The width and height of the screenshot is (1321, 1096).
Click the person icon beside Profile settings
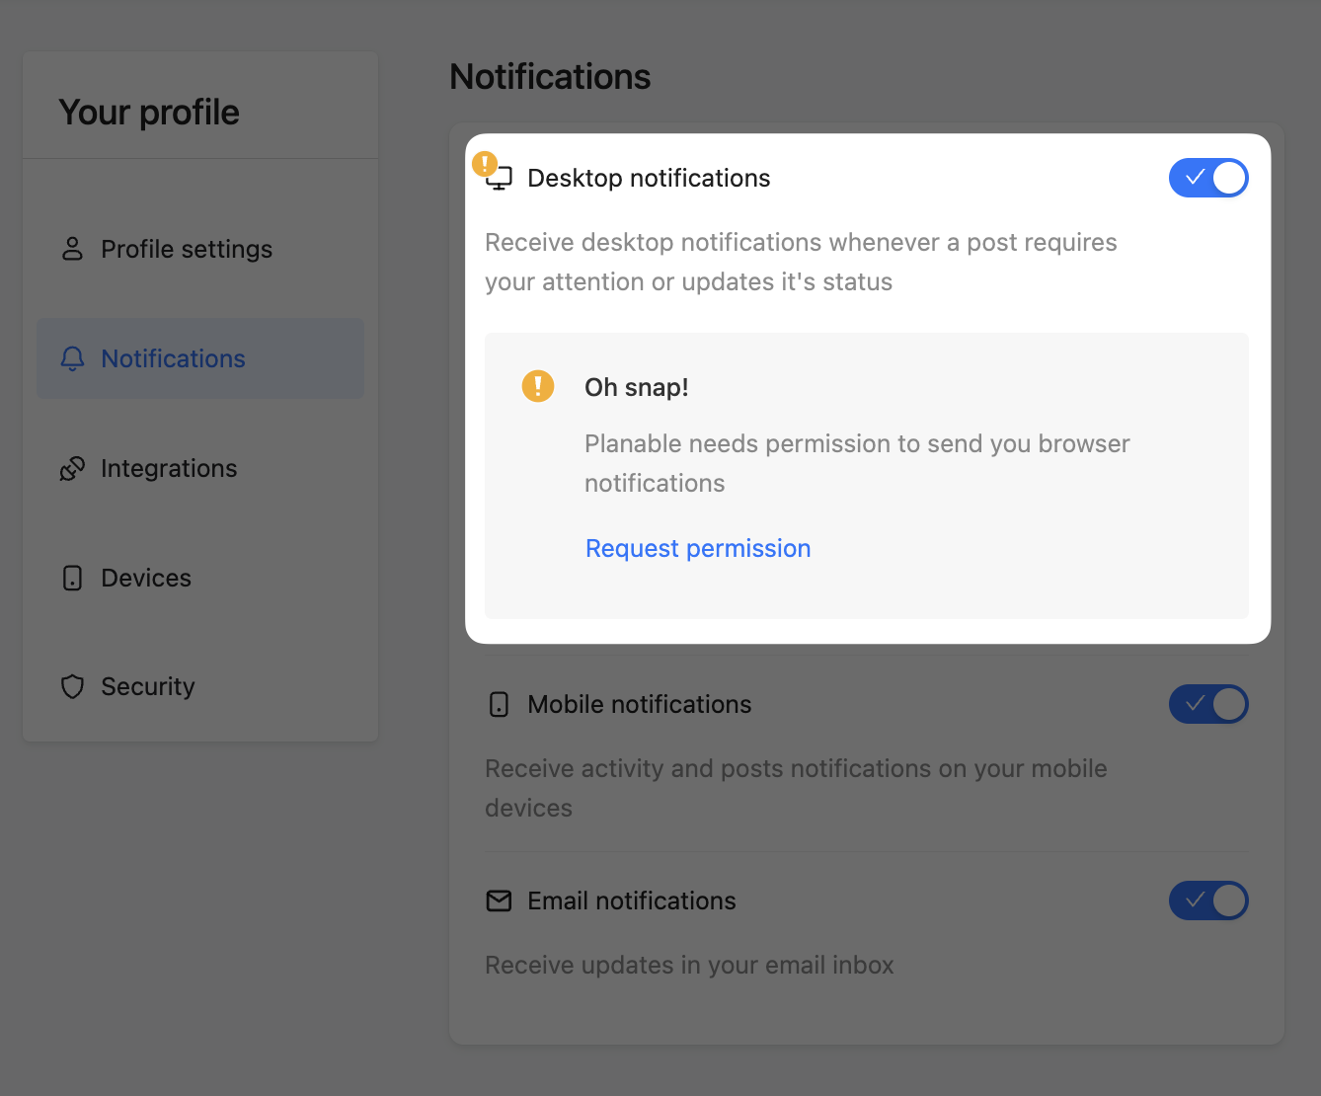tap(72, 249)
